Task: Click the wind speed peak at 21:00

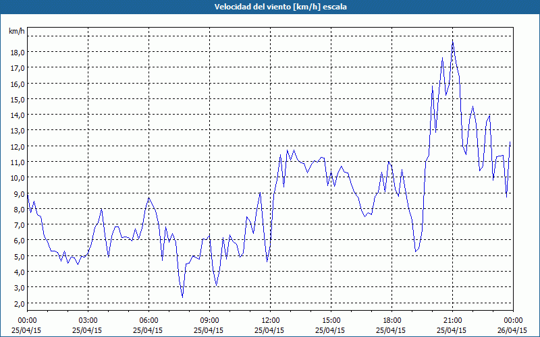Action: [452, 40]
